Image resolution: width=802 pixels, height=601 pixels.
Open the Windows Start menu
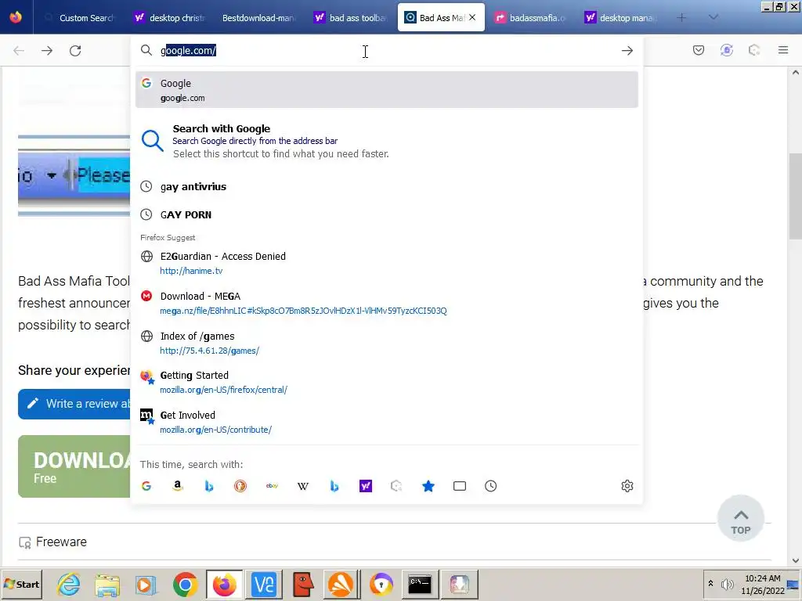(x=21, y=584)
